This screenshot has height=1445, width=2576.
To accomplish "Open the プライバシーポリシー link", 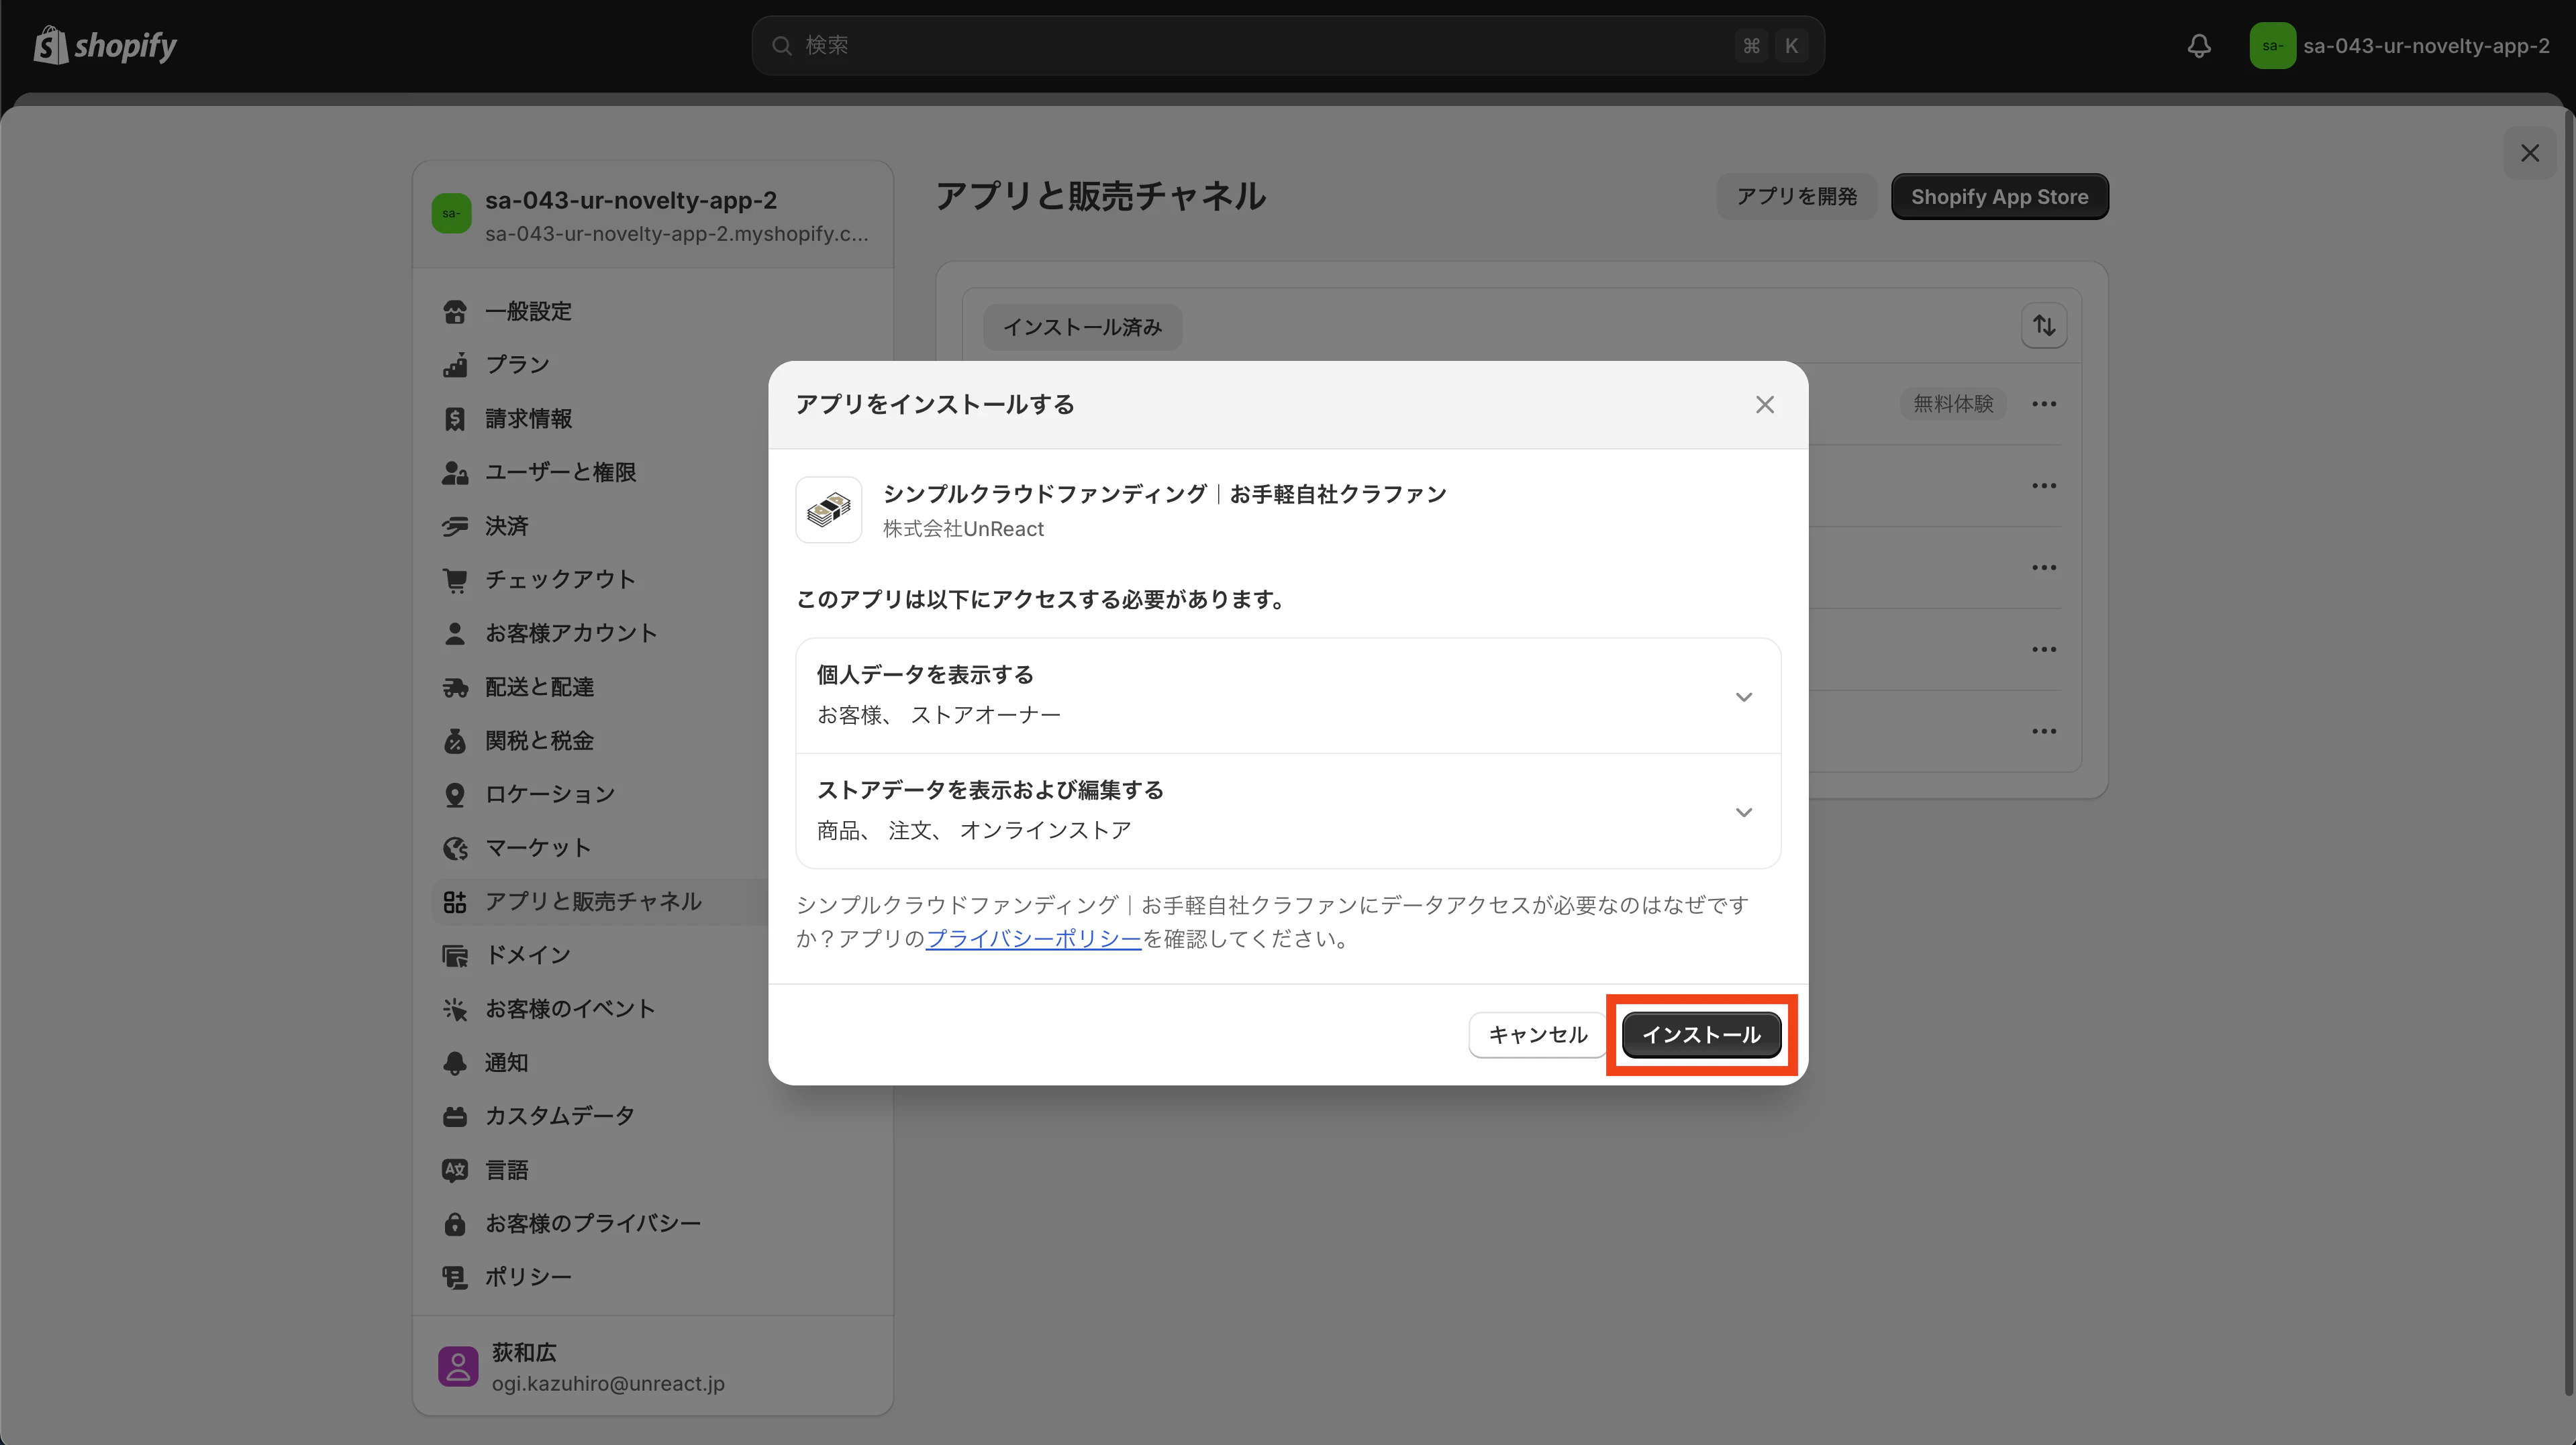I will pos(1033,939).
